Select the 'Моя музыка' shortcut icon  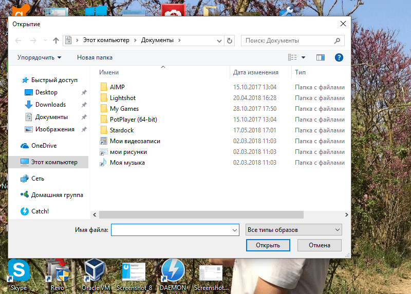pyautogui.click(x=103, y=163)
